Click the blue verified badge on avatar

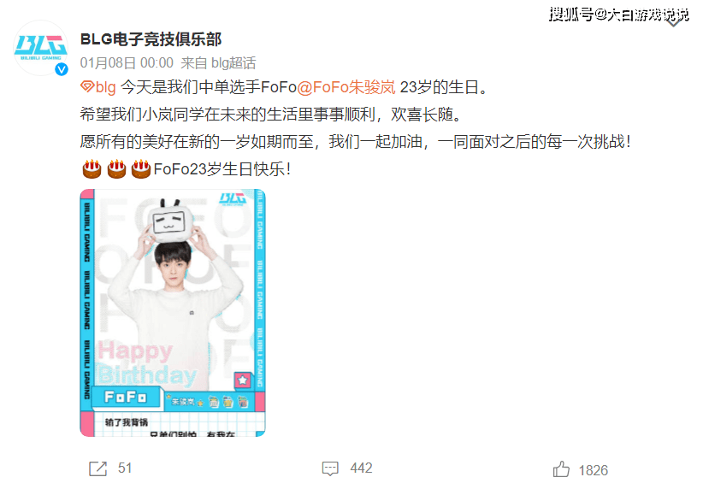pos(61,69)
